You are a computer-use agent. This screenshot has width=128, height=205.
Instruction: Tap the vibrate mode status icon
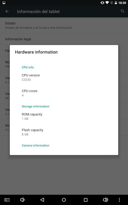102,3
